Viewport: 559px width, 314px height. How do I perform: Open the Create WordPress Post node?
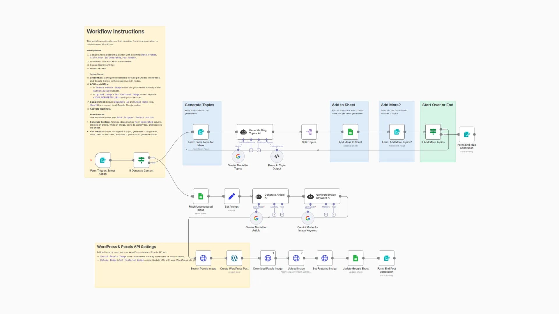234,258
